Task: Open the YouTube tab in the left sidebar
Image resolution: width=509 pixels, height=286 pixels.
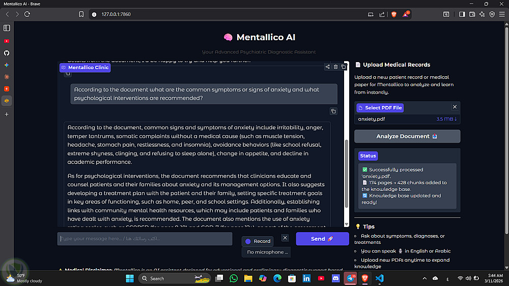Action: (x=7, y=41)
